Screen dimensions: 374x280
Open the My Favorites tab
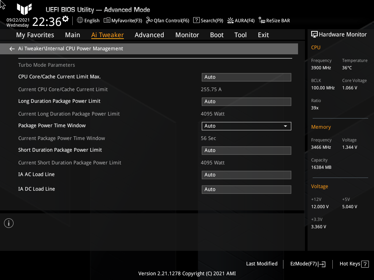(x=35, y=35)
